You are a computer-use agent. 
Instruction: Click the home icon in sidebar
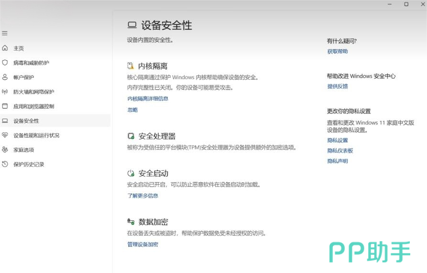pyautogui.click(x=5, y=48)
